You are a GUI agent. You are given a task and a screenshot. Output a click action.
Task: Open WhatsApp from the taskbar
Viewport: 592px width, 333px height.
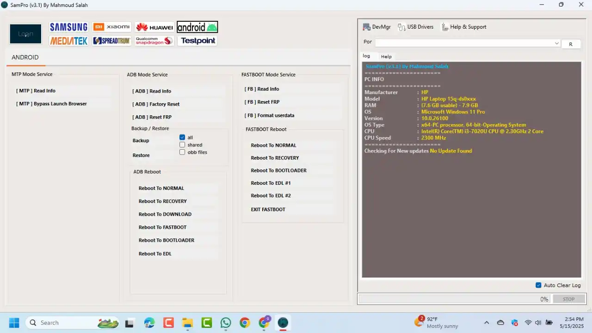[226, 322]
